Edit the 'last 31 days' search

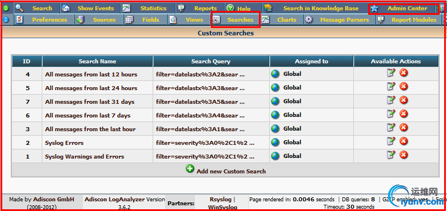(391, 100)
